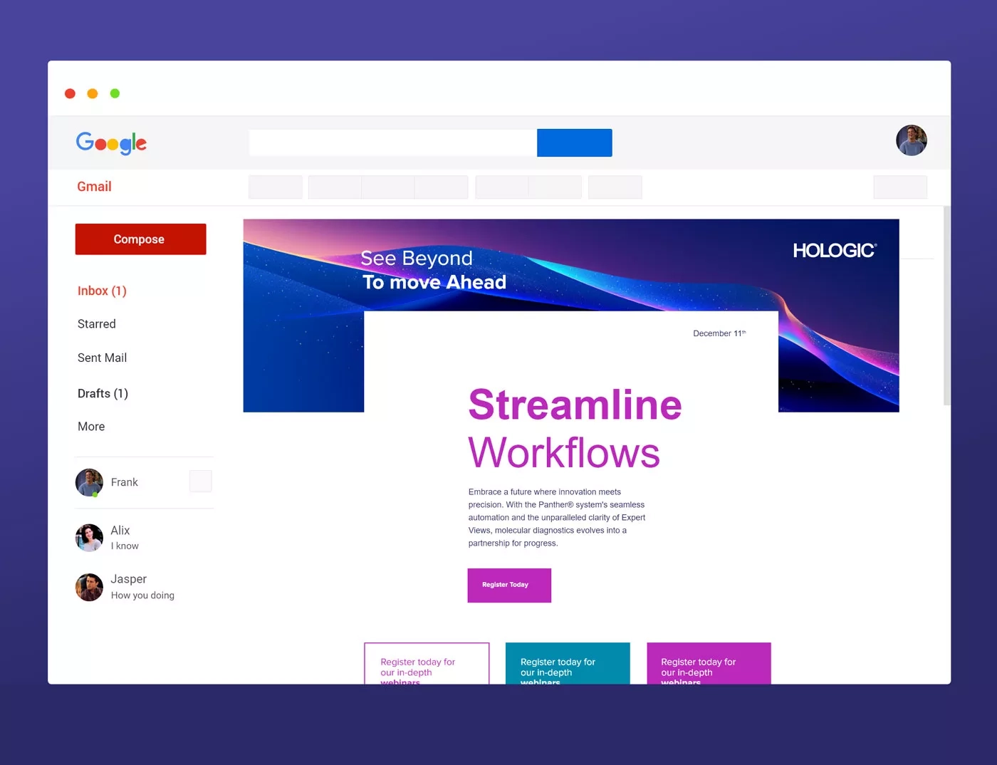Click the vertical scrollbar on the right
Viewport: 997px width, 765px height.
[946, 306]
